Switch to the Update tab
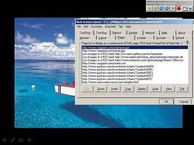Screen dimensions: 194x145 [135, 33]
